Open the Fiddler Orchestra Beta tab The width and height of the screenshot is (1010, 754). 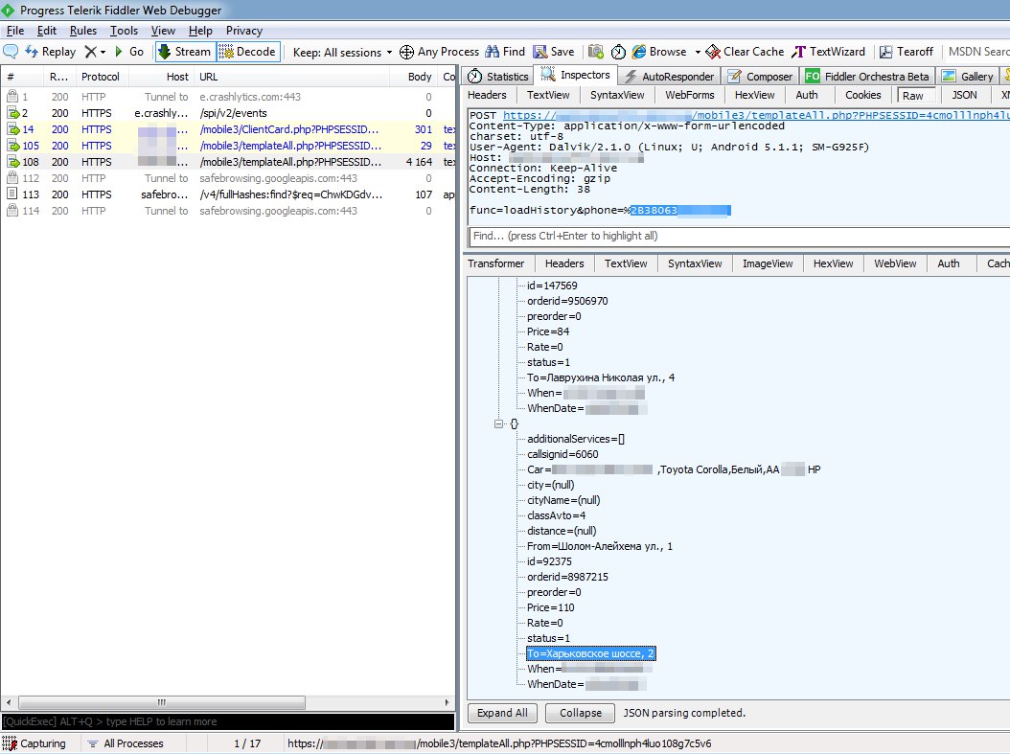pyautogui.click(x=867, y=77)
